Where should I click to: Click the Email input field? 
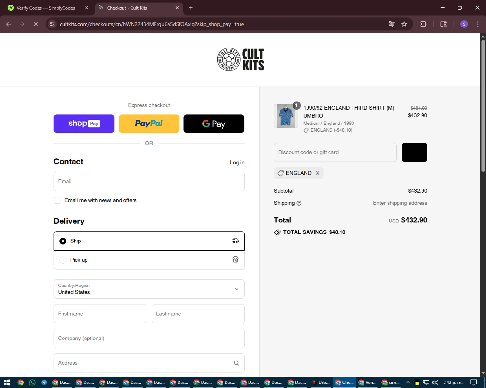coord(149,181)
